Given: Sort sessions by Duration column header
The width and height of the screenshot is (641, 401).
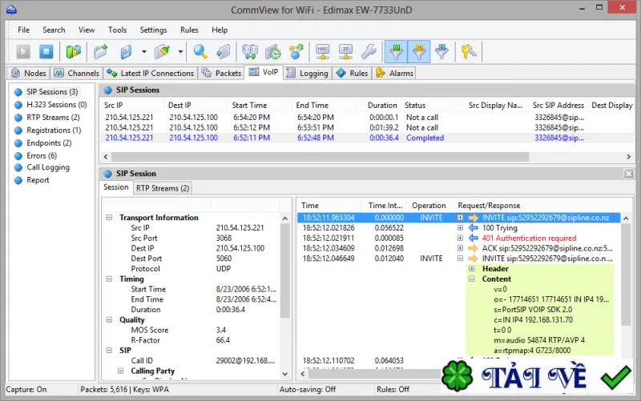Looking at the screenshot, I should click(378, 106).
